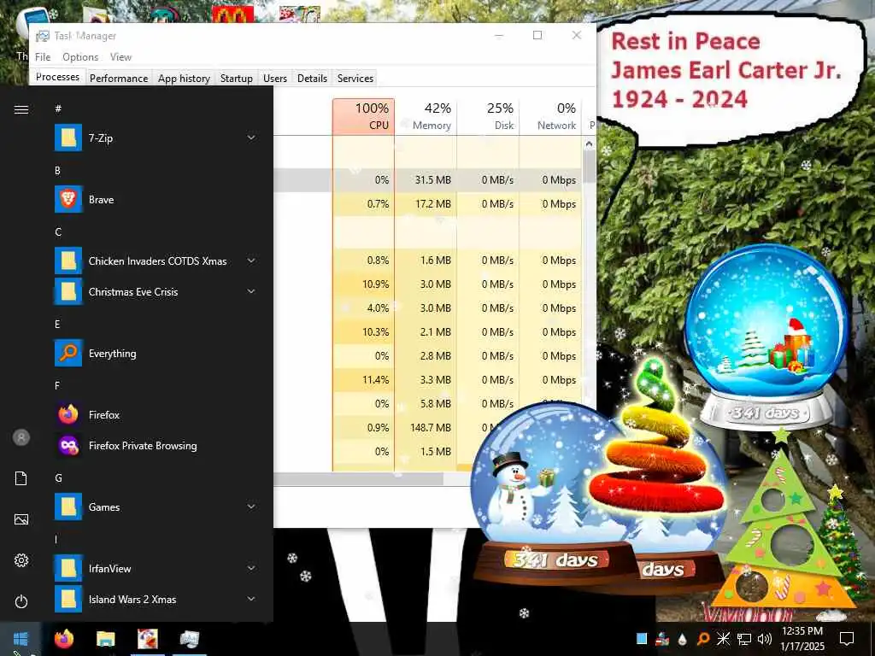The height and width of the screenshot is (656, 875).
Task: Click the water droplet tray icon
Action: 682,639
